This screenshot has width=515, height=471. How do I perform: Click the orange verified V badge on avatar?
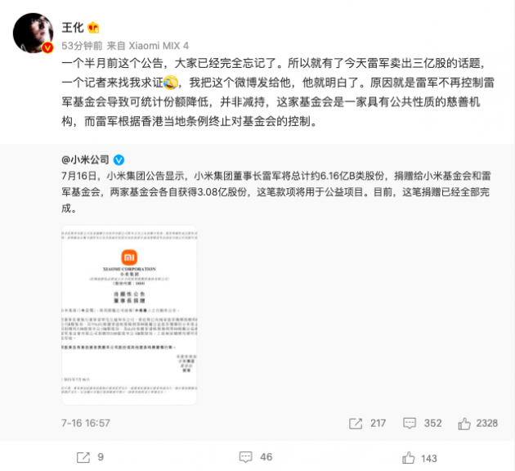pos(47,48)
